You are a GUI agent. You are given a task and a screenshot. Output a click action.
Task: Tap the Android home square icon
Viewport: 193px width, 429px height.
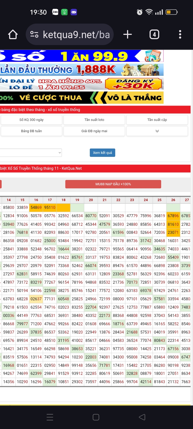click(96, 417)
